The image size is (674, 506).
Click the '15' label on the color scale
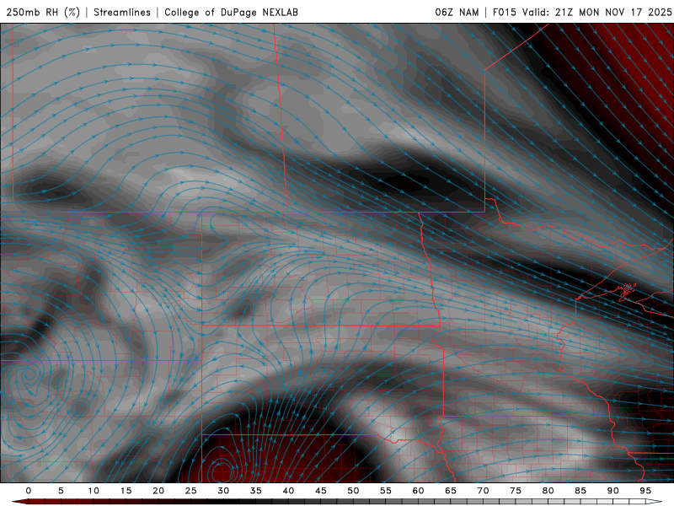[126, 491]
